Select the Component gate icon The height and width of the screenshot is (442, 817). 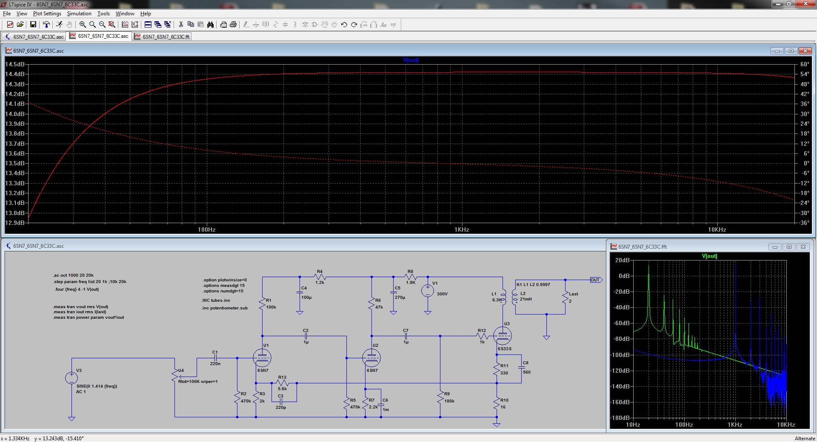click(x=315, y=25)
